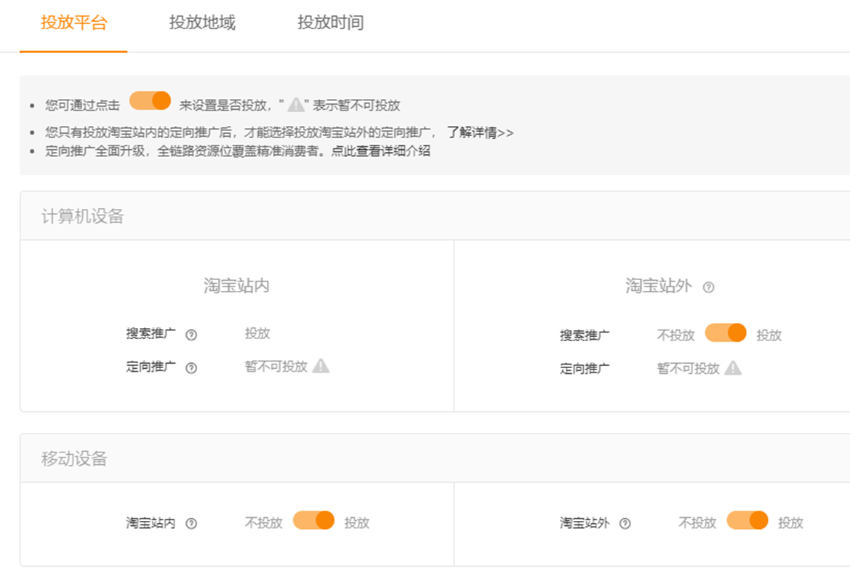The height and width of the screenshot is (574, 850).
Task: Open the 了解详情>> link
Action: click(480, 133)
